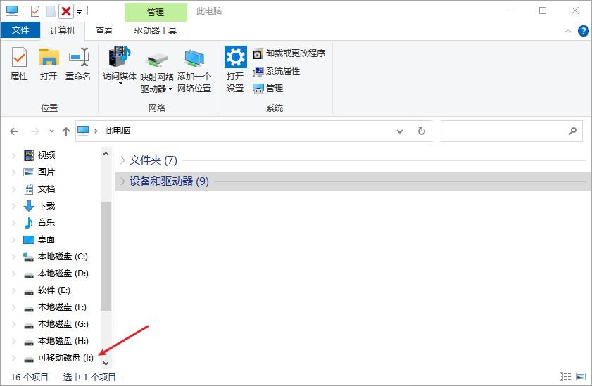Screen dimensions: 592x386
Task: Switch to the 查看 ribbon tab
Action: pos(104,30)
